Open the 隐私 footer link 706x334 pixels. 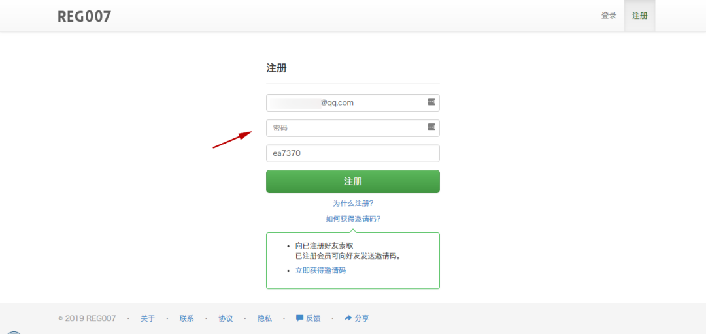pyautogui.click(x=265, y=318)
